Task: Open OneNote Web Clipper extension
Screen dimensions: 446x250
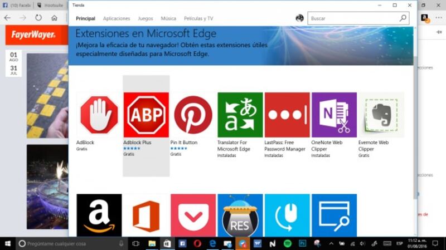Action: pos(334,115)
